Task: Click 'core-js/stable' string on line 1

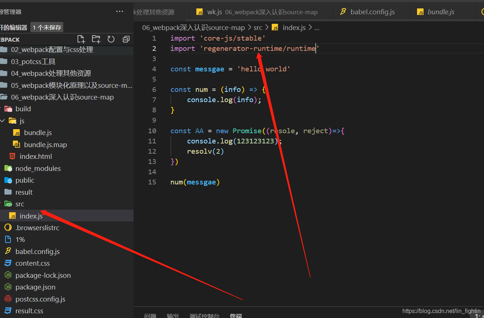Action: [x=233, y=38]
